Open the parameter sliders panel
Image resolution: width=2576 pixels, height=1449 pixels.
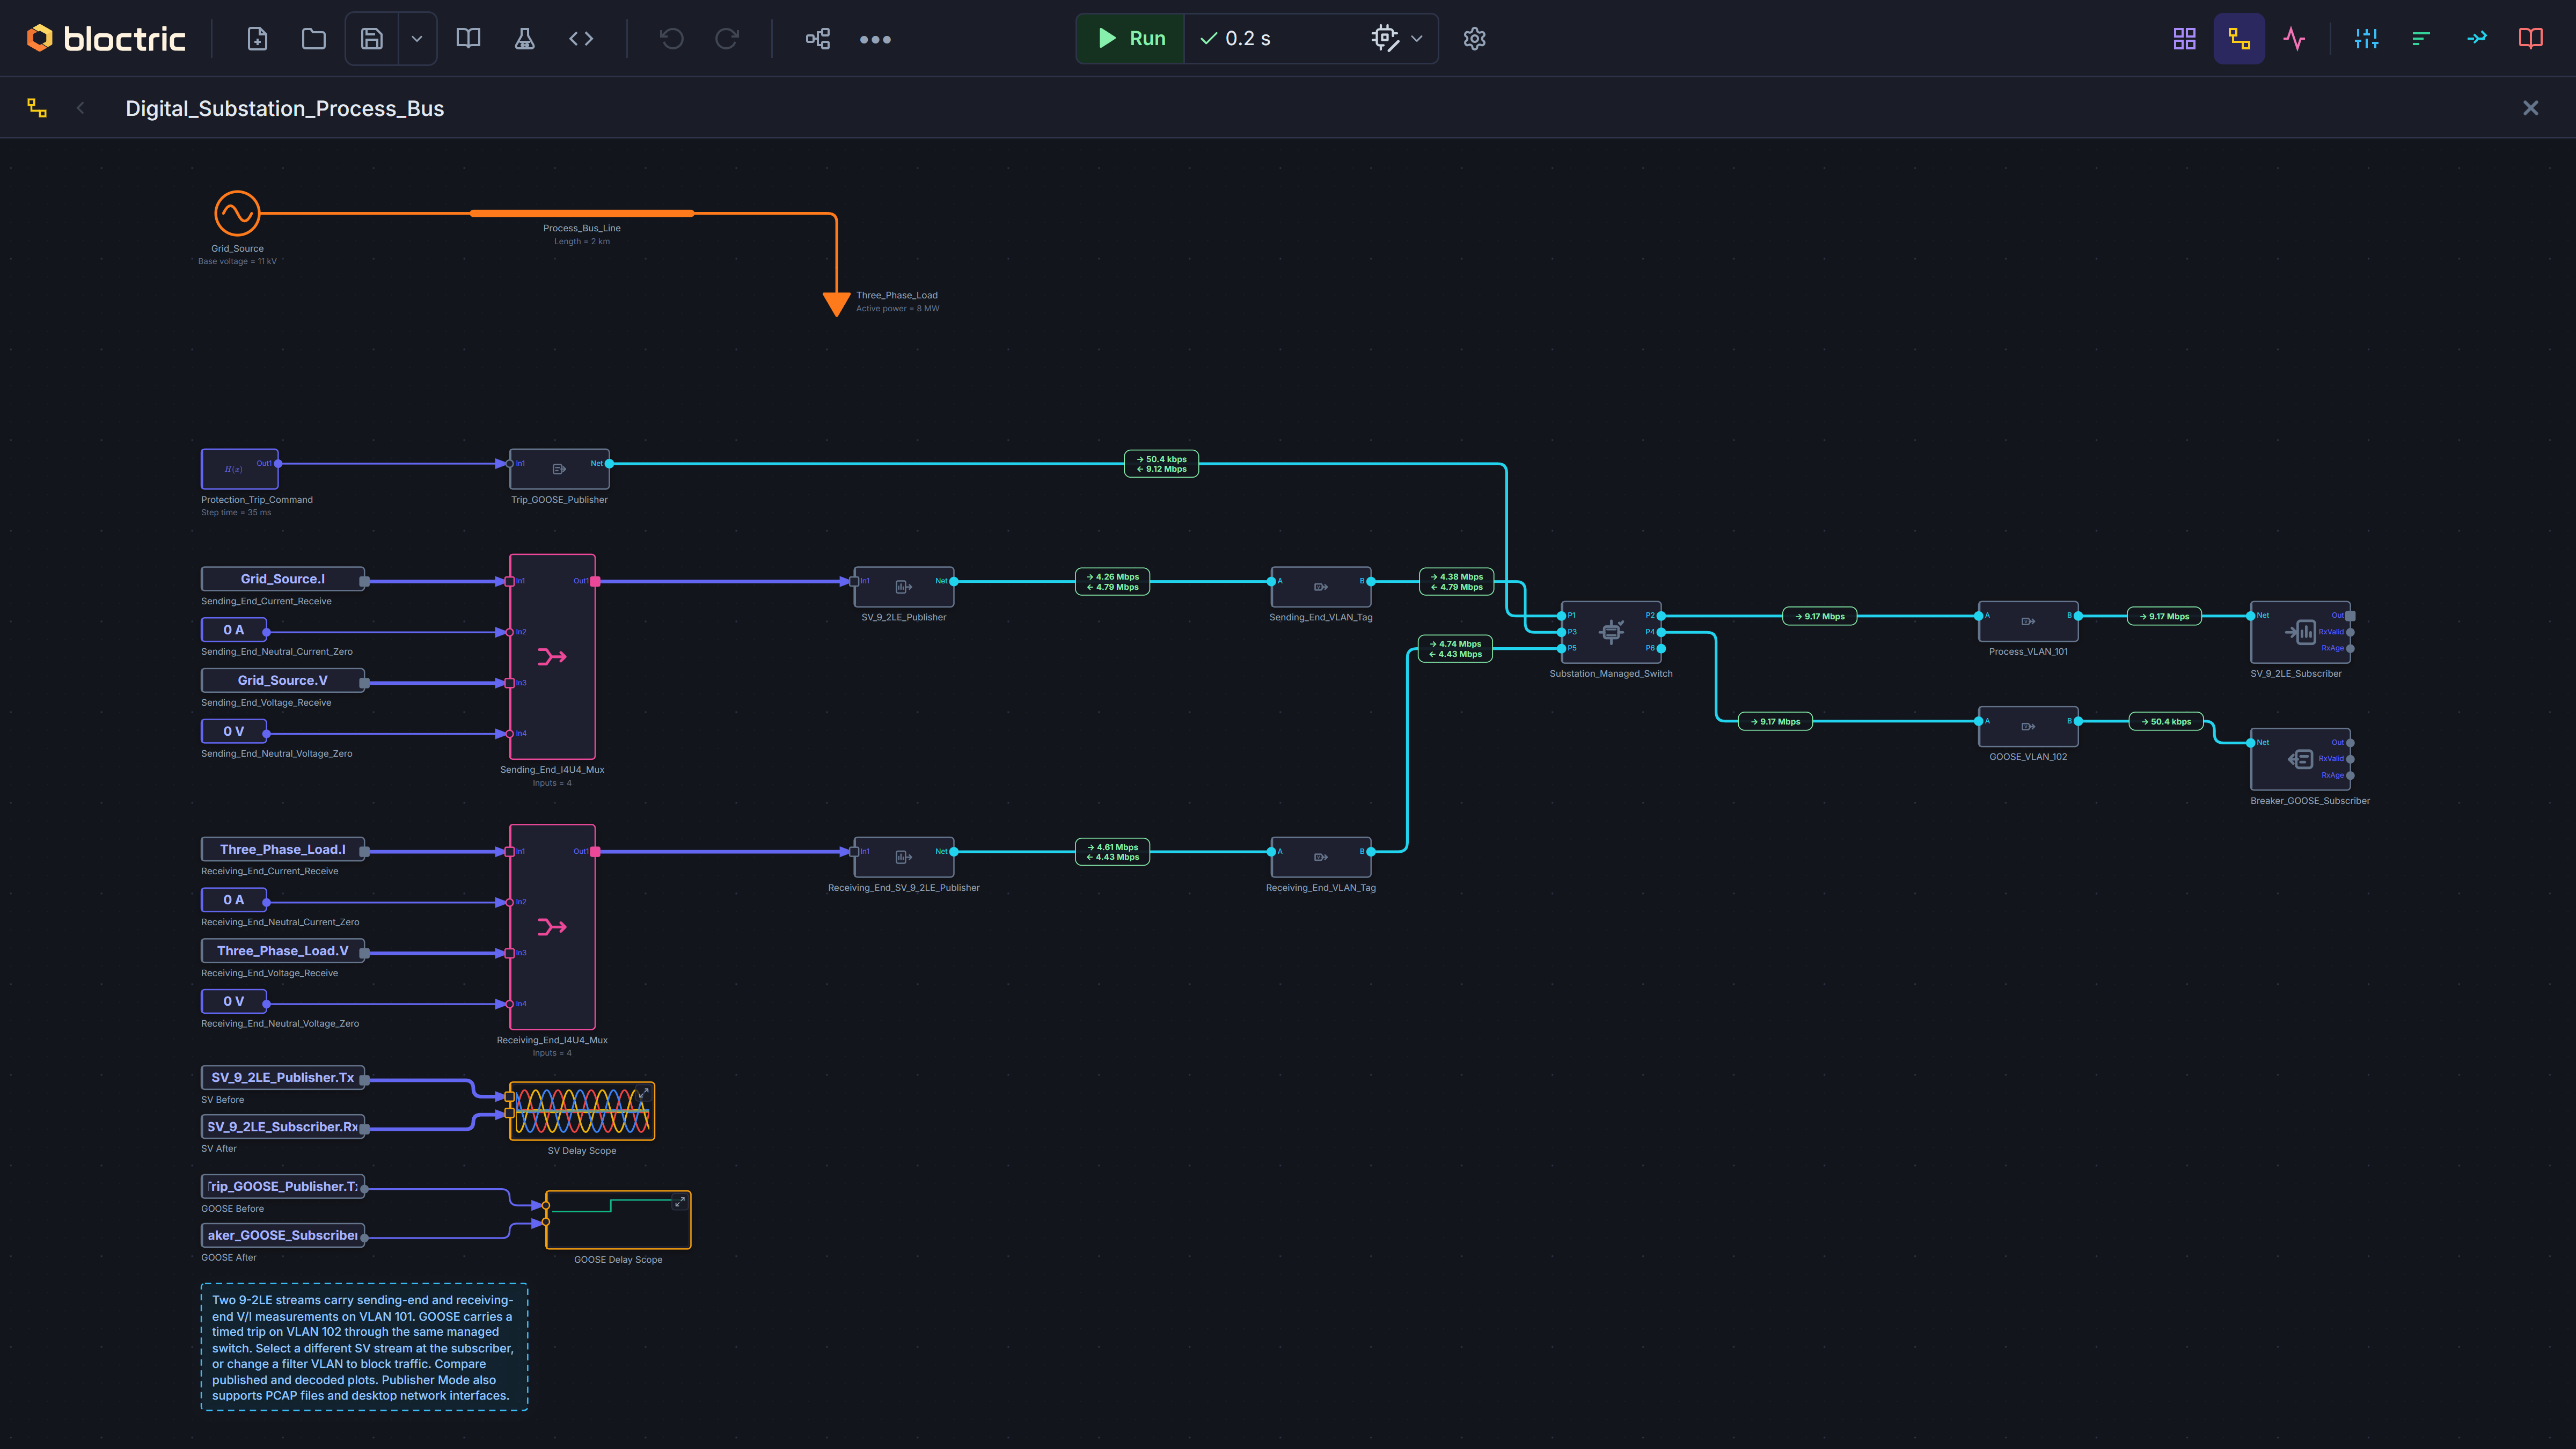(x=2366, y=39)
